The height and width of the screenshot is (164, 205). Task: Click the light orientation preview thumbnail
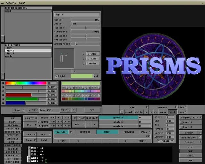tap(64, 58)
